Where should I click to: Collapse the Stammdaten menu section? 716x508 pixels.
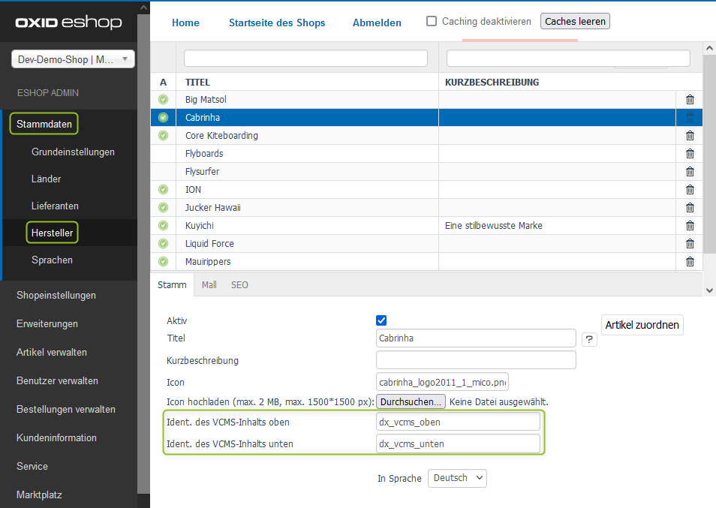pyautogui.click(x=44, y=124)
